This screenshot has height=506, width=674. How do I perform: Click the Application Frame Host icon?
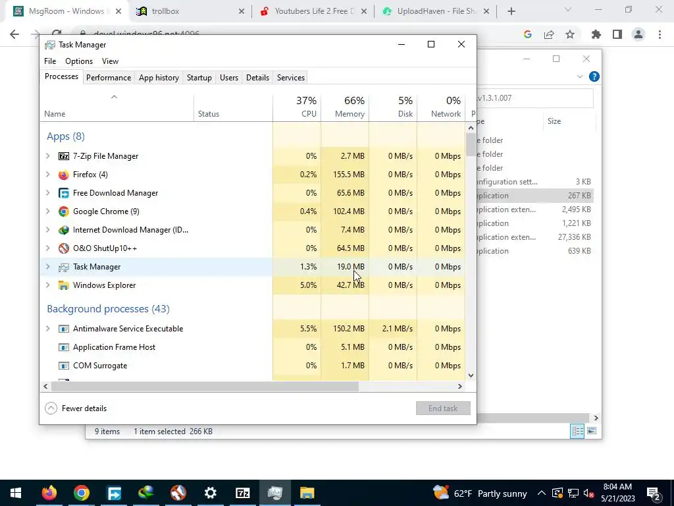tap(64, 347)
